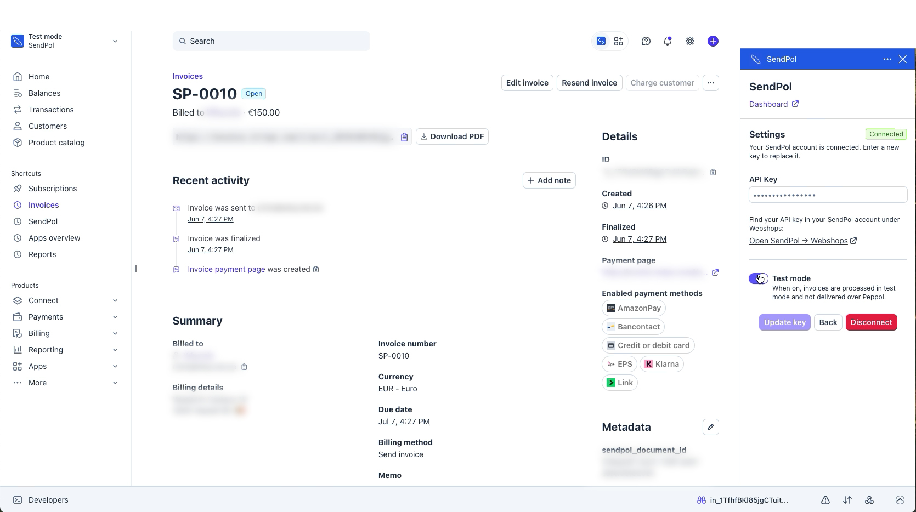Open the SendPol Dashboard link

click(774, 104)
